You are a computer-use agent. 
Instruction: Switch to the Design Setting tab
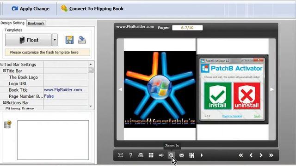click(12, 23)
